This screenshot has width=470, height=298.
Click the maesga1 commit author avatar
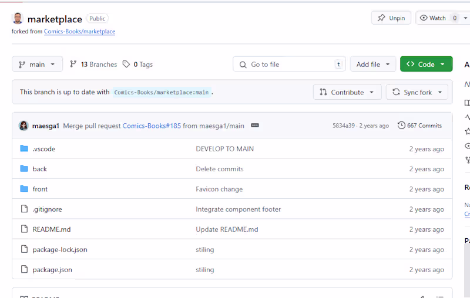pyautogui.click(x=23, y=126)
